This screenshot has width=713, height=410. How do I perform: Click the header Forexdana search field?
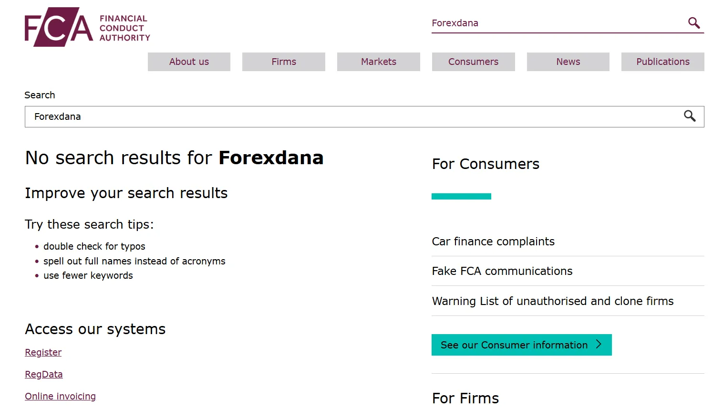tap(558, 23)
